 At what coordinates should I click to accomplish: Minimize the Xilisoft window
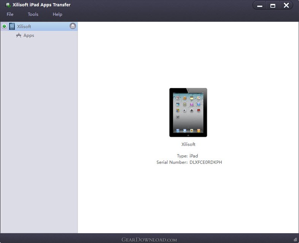[x=259, y=6]
